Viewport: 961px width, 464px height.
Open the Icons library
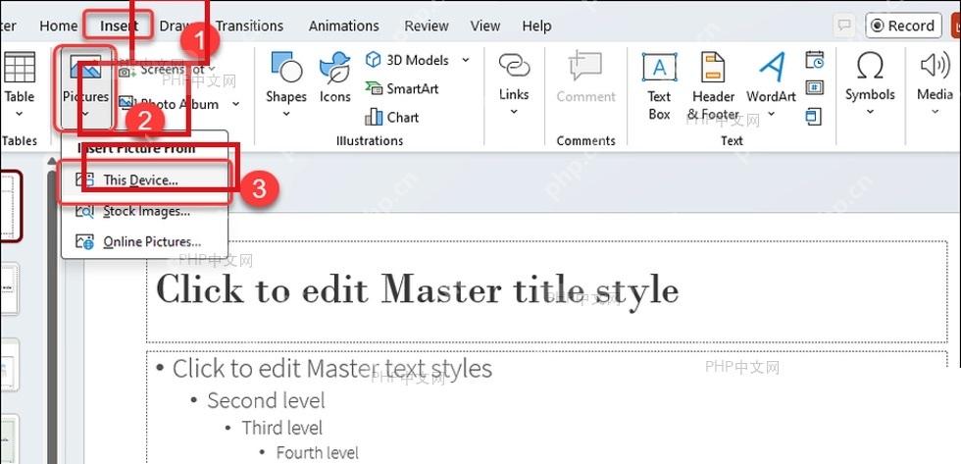pos(334,78)
